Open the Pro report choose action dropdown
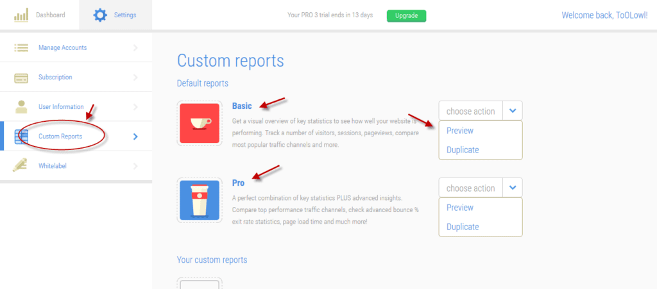 pos(481,188)
